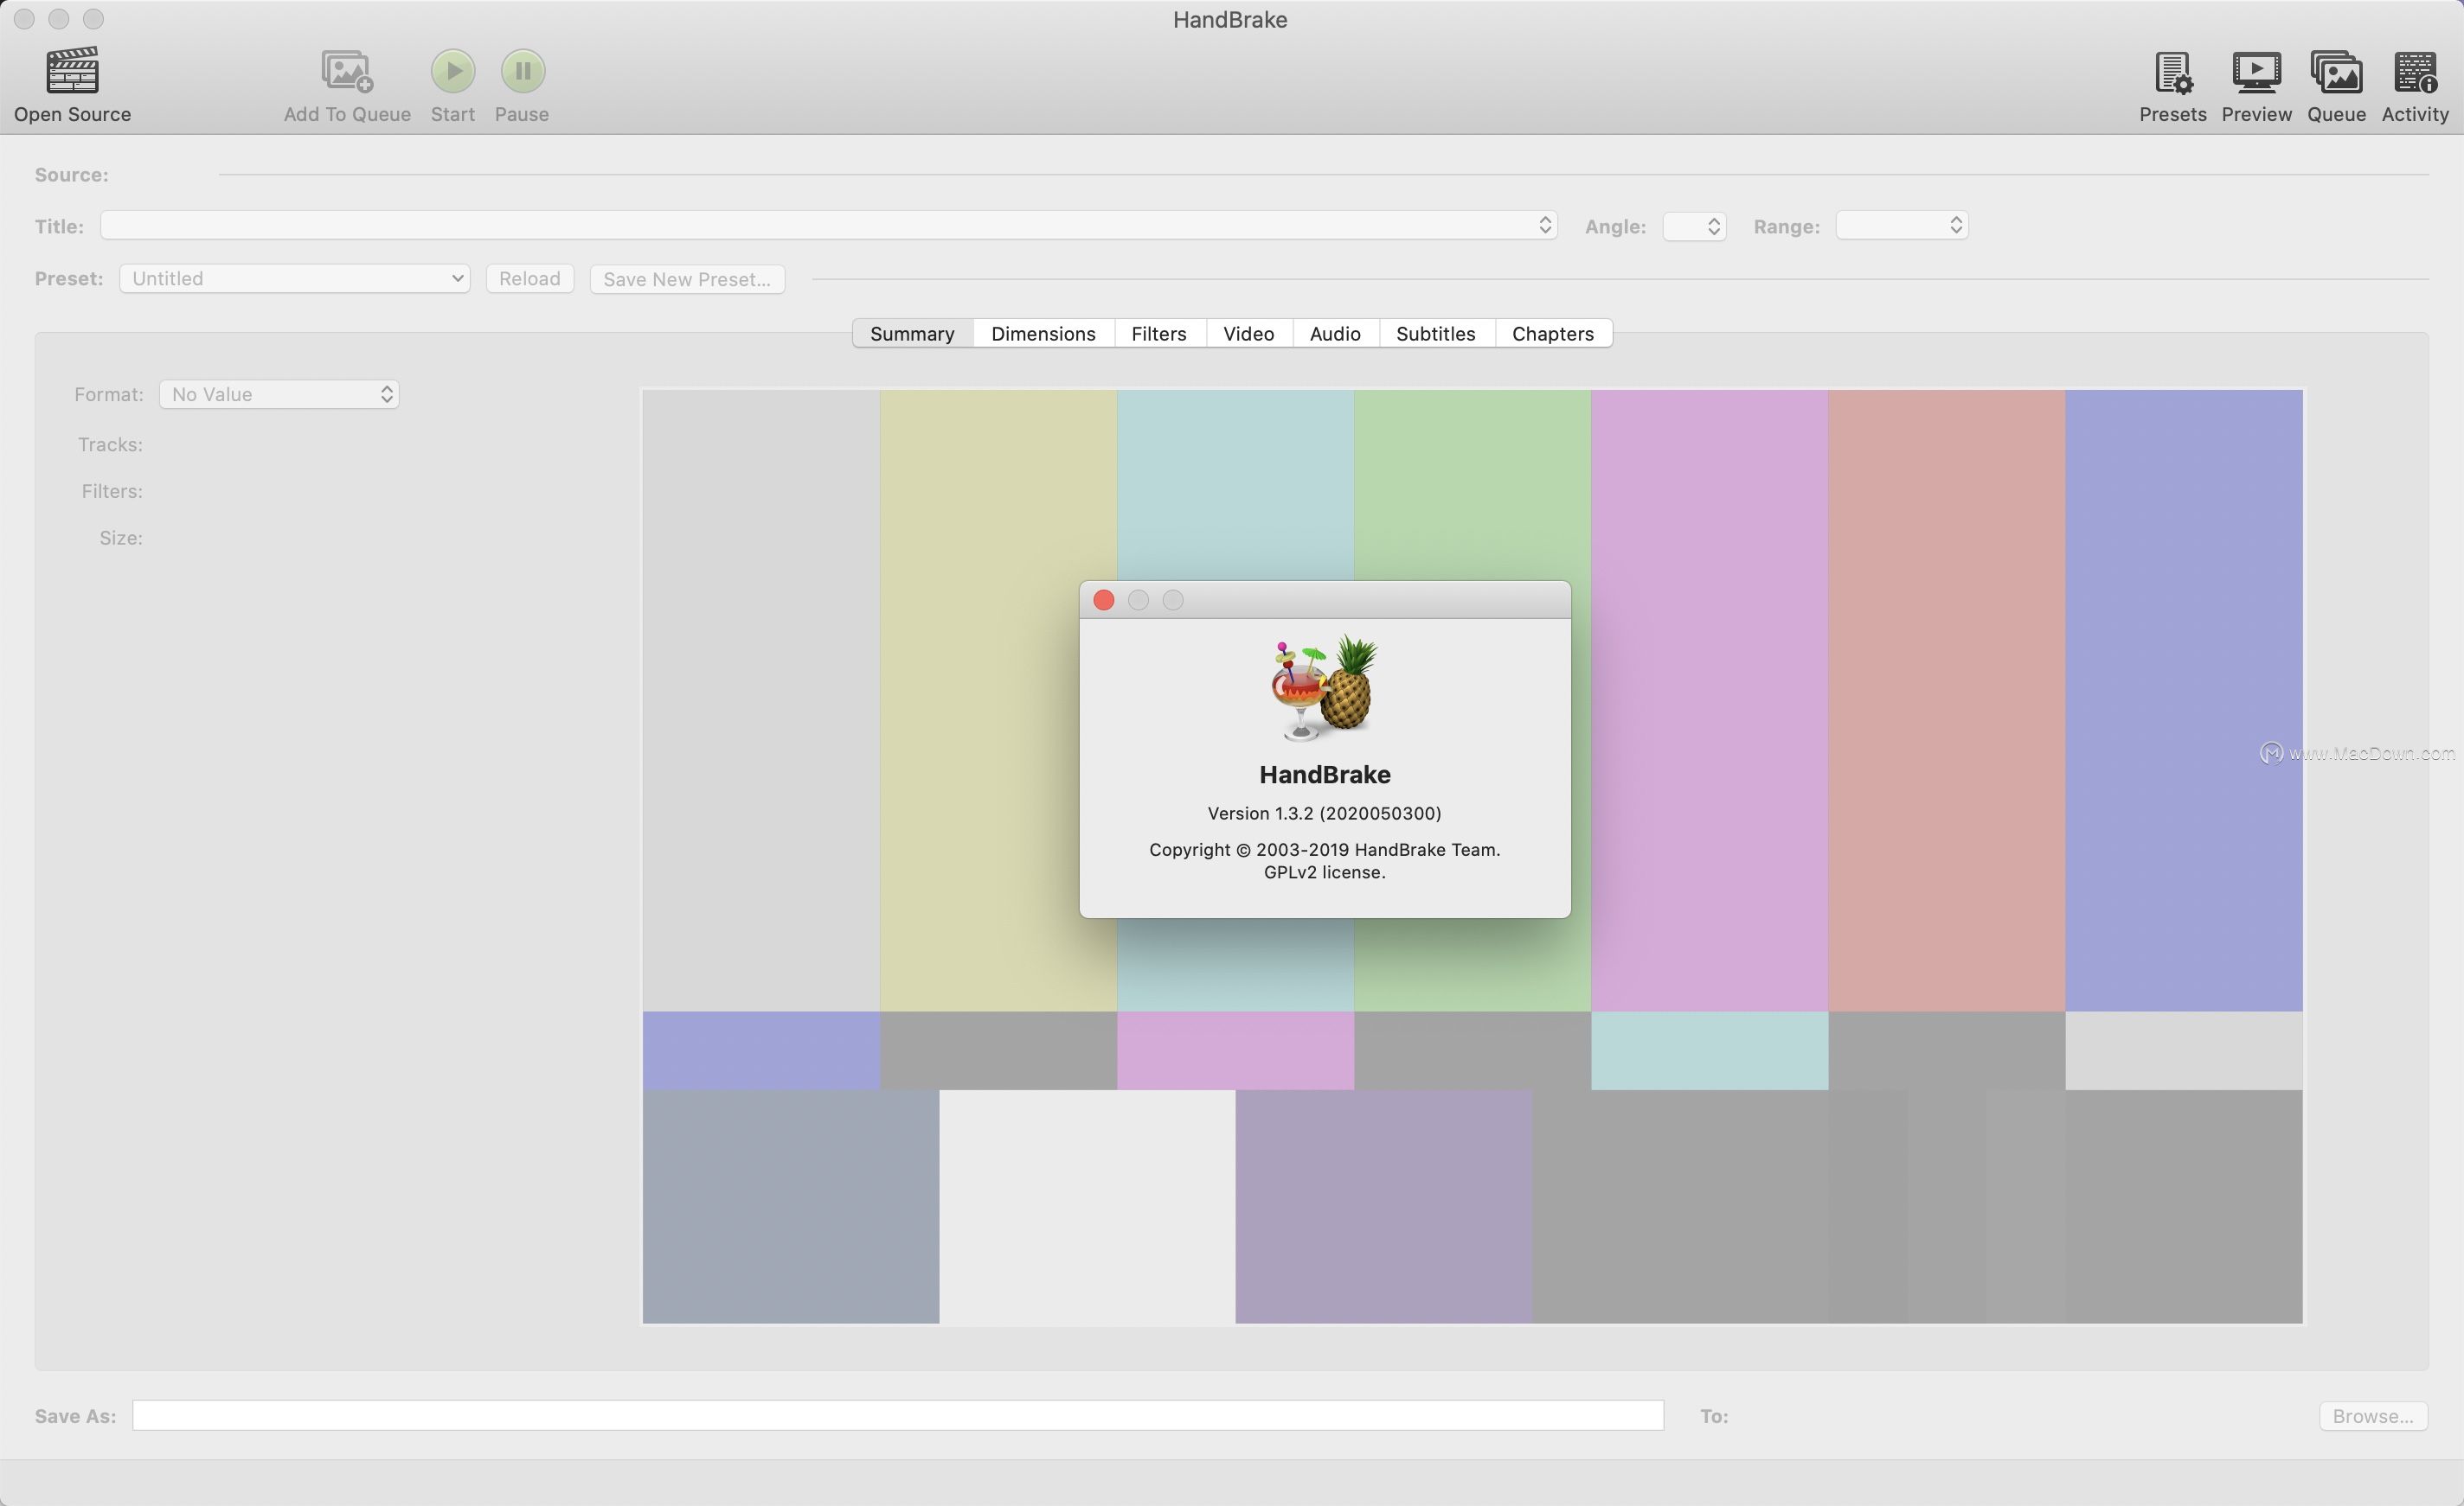Expand the Title dropdown
This screenshot has width=2464, height=1506.
pyautogui.click(x=828, y=225)
